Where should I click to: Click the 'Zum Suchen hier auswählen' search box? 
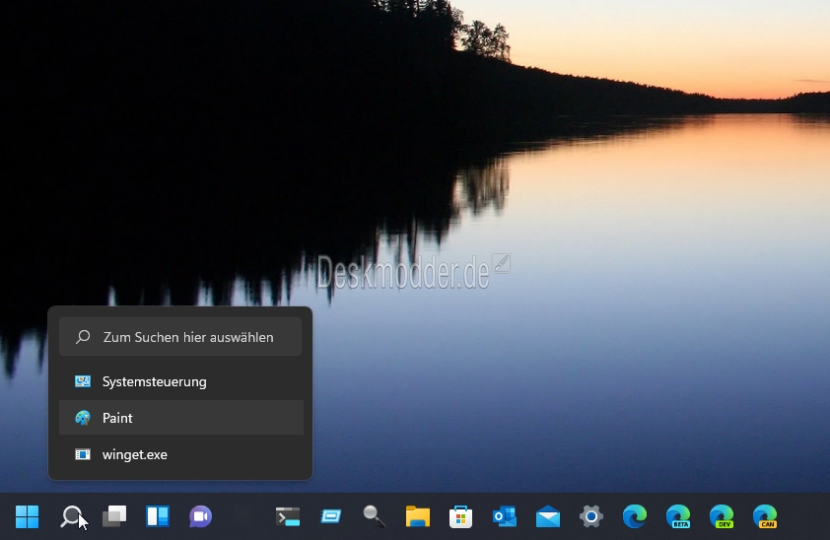(180, 337)
